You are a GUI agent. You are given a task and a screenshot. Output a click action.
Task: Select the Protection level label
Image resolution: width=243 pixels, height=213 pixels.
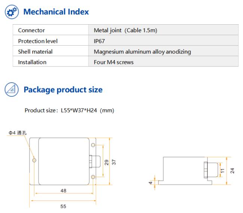[38, 41]
